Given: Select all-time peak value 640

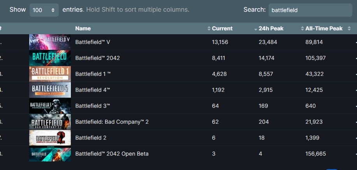Looking at the screenshot, I should click(x=310, y=106).
